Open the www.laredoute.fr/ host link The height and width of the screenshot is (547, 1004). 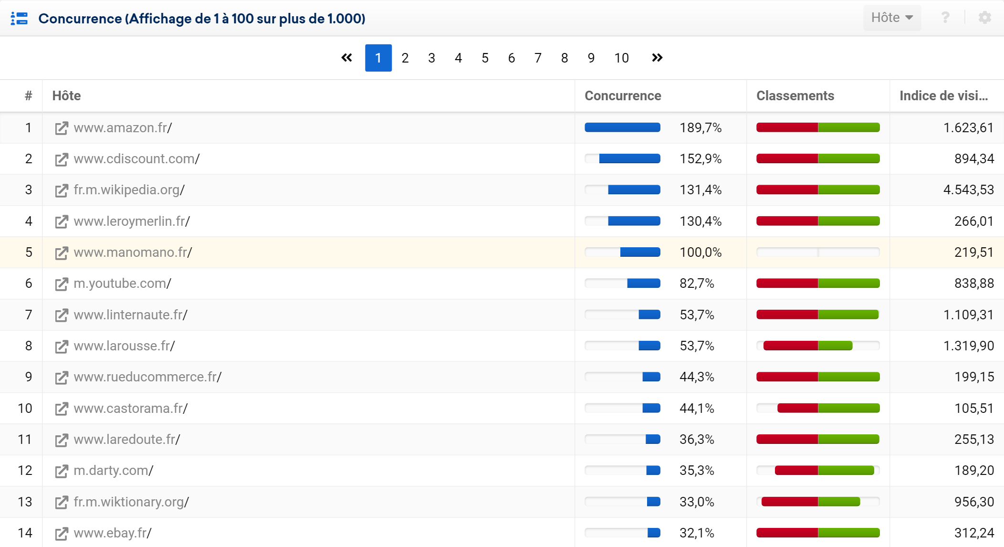click(127, 440)
